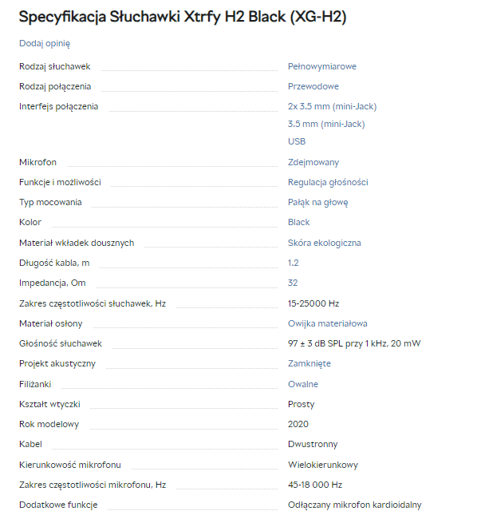Click the Owalne cup shape link
The height and width of the screenshot is (511, 477).
click(x=303, y=384)
